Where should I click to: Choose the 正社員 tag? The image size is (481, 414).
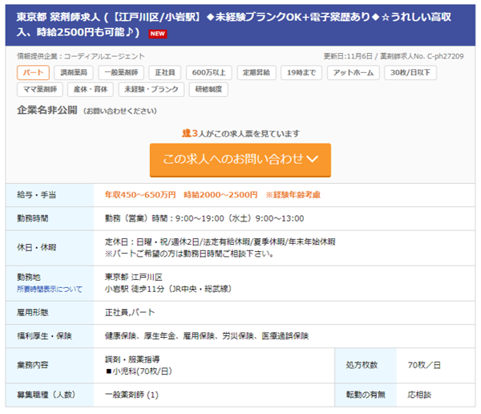click(x=165, y=73)
